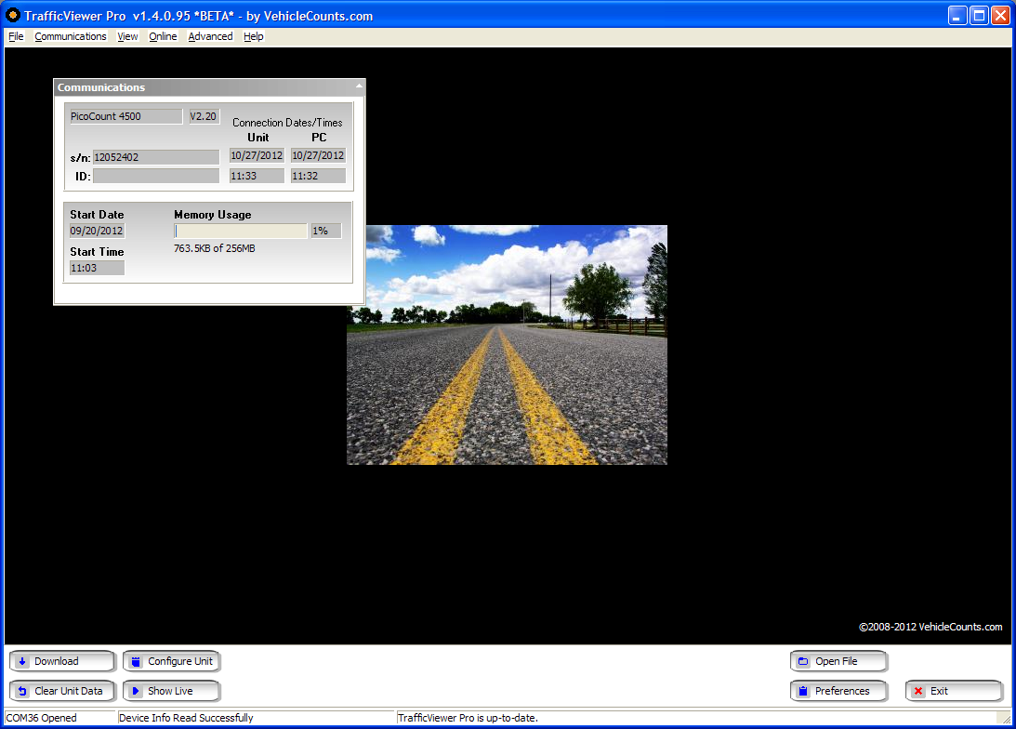Viewport: 1016px width, 729px height.
Task: Click the Preferences button label
Action: pyautogui.click(x=842, y=692)
